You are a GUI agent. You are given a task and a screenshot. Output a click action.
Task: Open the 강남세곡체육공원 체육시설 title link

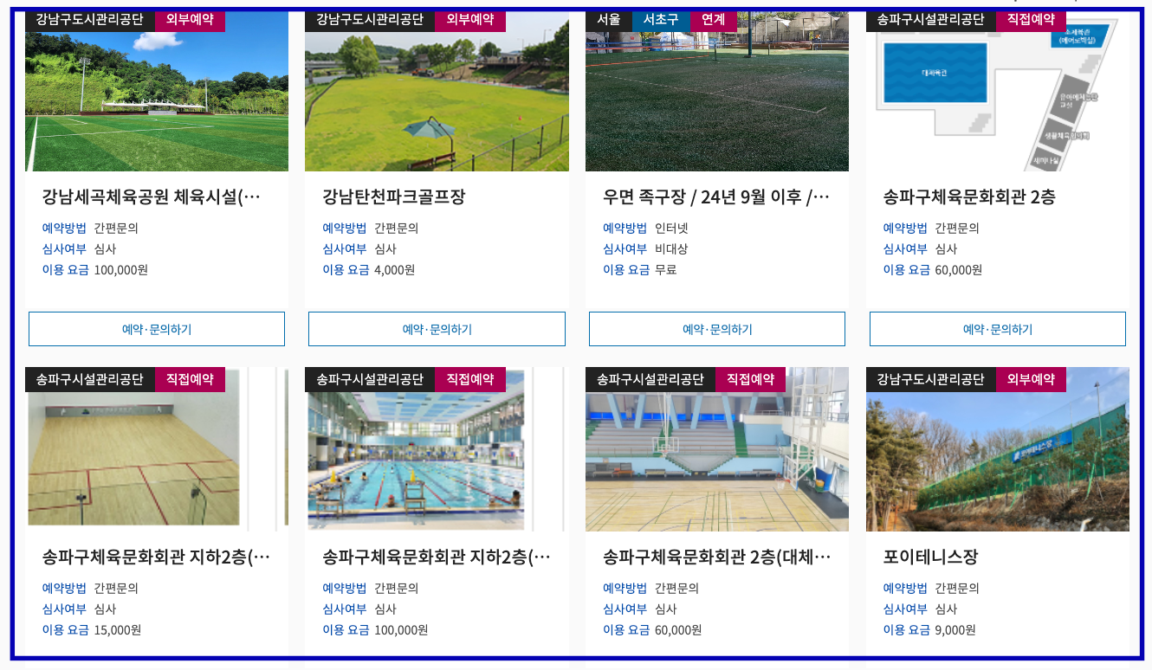point(151,196)
